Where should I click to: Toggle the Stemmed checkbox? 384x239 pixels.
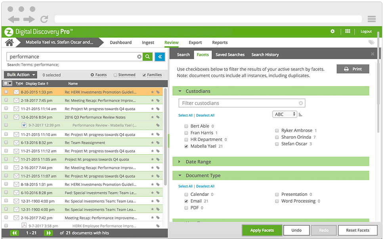tap(115, 75)
